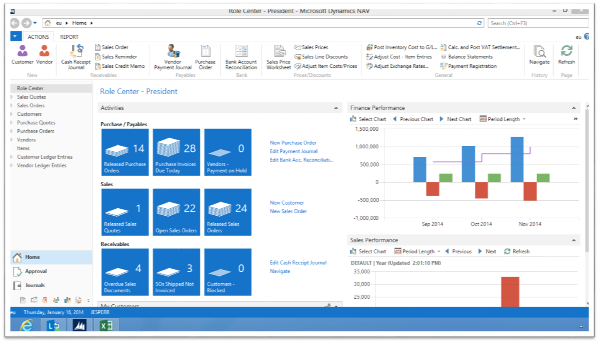Open Sales Credit Memo
The image size is (599, 343).
(120, 66)
